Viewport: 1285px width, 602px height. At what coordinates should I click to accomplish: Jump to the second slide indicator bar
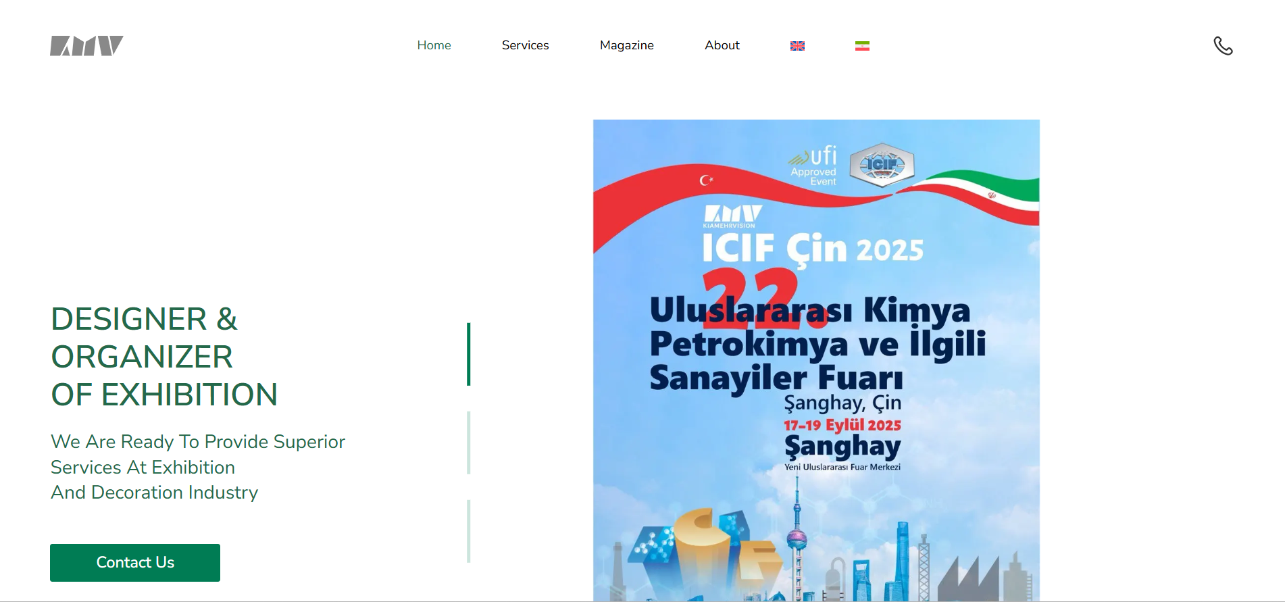click(x=468, y=443)
